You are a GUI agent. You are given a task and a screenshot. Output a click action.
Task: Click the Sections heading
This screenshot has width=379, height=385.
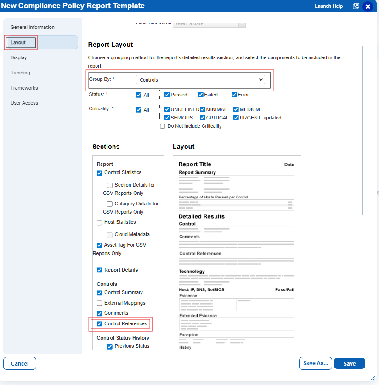pyautogui.click(x=106, y=147)
